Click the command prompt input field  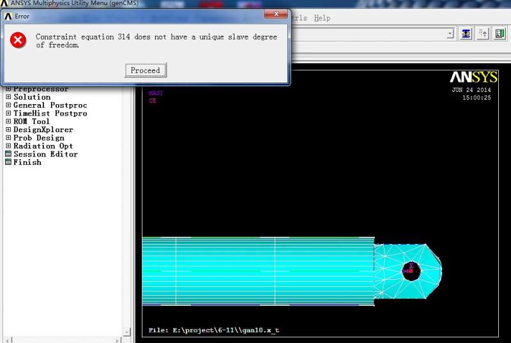(369, 34)
